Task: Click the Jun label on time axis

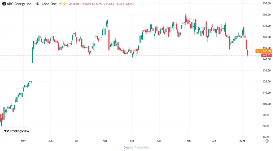Action: tap(50, 141)
